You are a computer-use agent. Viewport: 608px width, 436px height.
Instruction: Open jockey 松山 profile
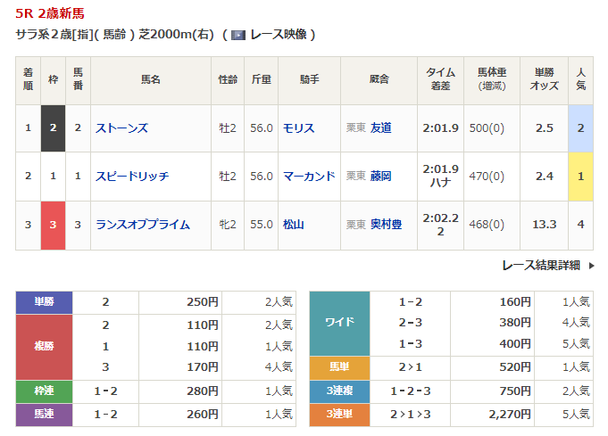[293, 225]
